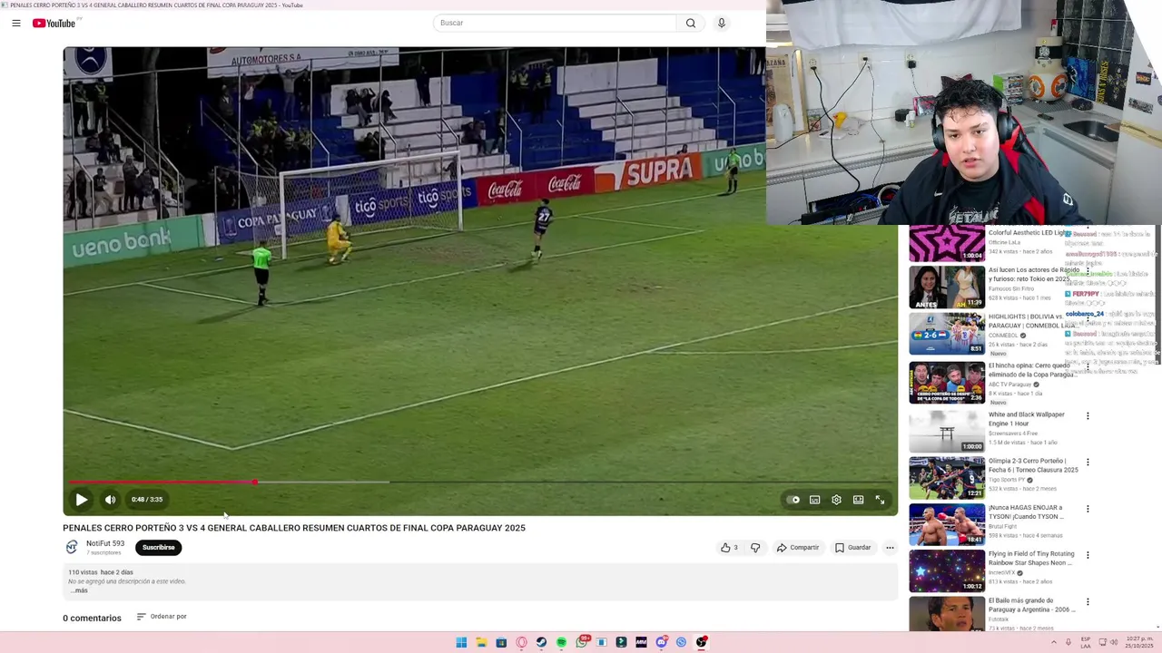The height and width of the screenshot is (653, 1162).
Task: Open options for Flying in Field of Tiny Rotating video
Action: click(1088, 555)
